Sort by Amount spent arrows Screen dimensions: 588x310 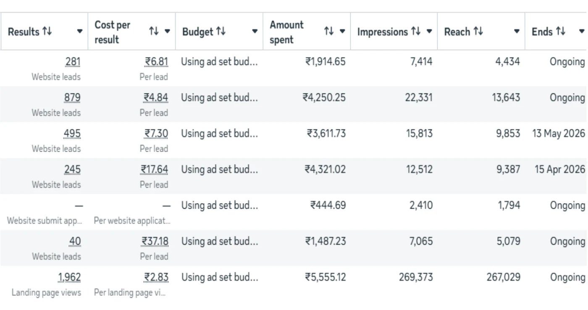pyautogui.click(x=329, y=31)
